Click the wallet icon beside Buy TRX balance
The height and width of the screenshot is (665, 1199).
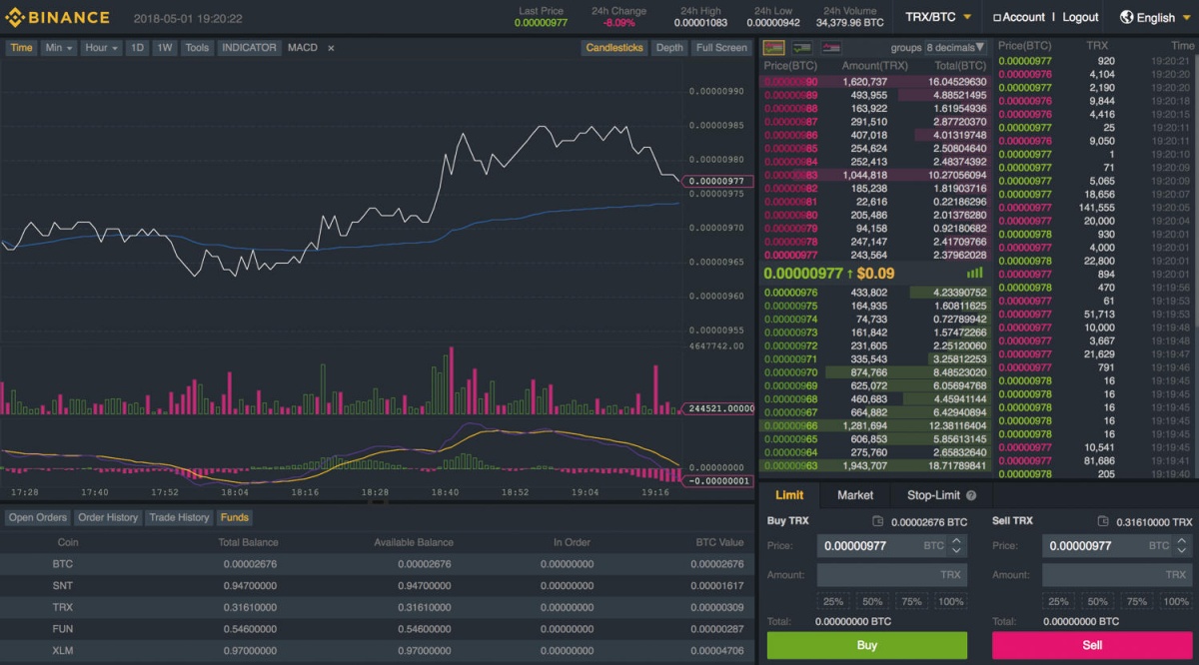[x=877, y=521]
